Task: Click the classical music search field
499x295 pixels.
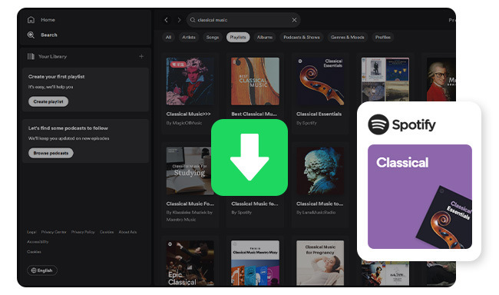Action: (x=243, y=20)
